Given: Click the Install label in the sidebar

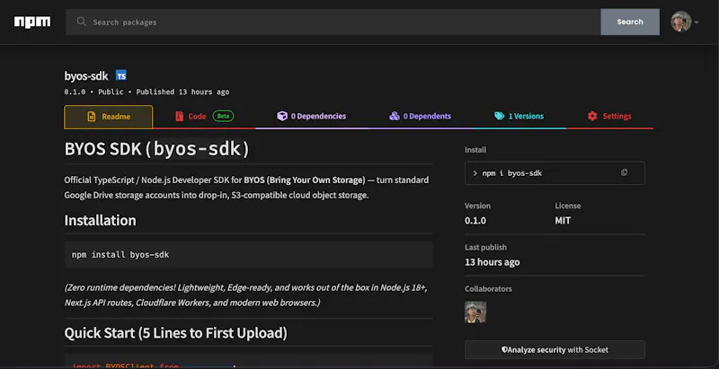Looking at the screenshot, I should (x=475, y=150).
